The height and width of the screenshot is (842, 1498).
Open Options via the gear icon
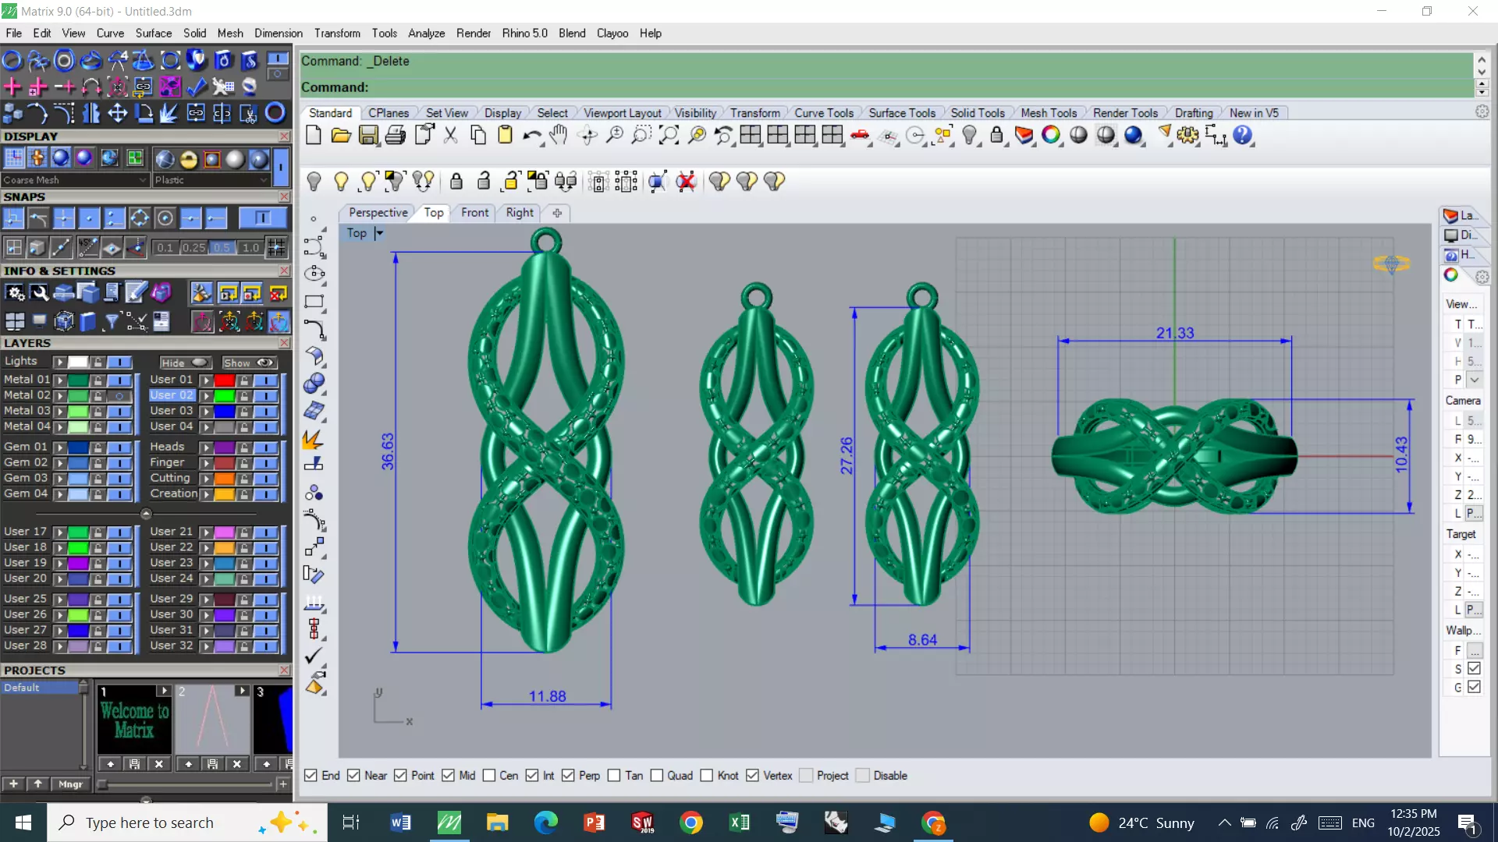1187,136
